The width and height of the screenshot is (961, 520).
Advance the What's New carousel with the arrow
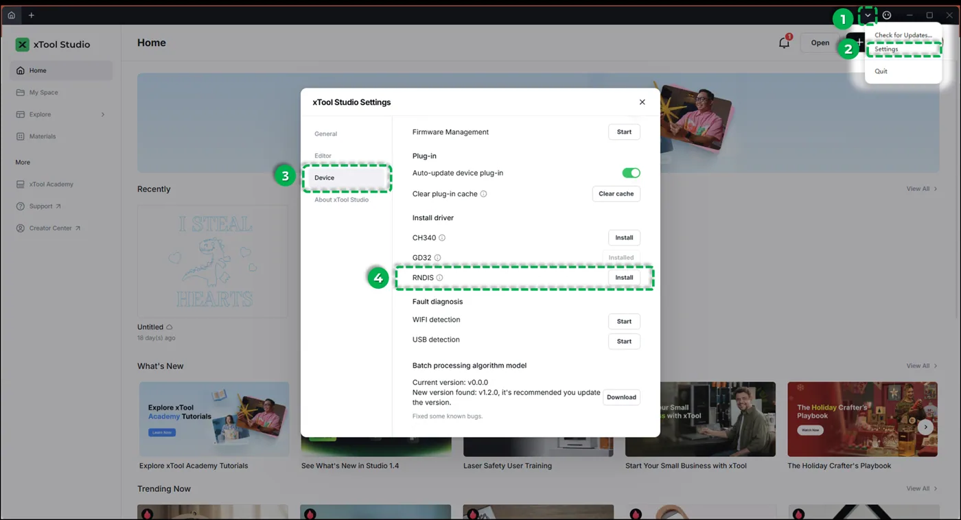pyautogui.click(x=925, y=427)
